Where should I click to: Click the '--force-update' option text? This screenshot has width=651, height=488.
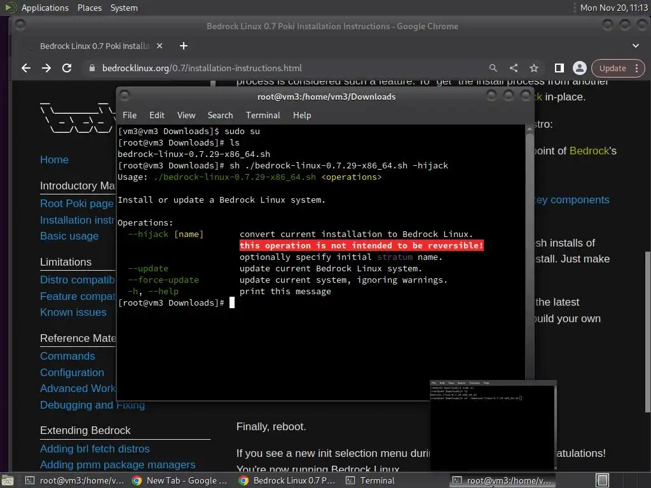(163, 280)
